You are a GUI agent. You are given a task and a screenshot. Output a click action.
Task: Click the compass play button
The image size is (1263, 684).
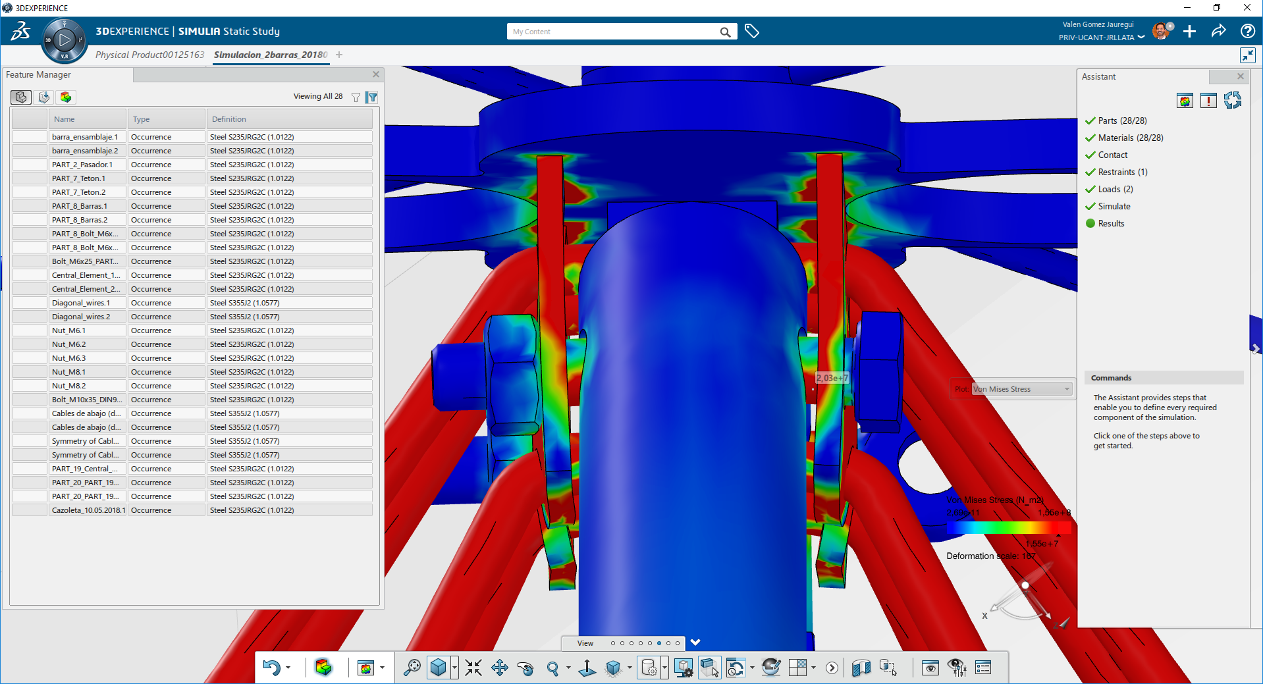pos(65,40)
